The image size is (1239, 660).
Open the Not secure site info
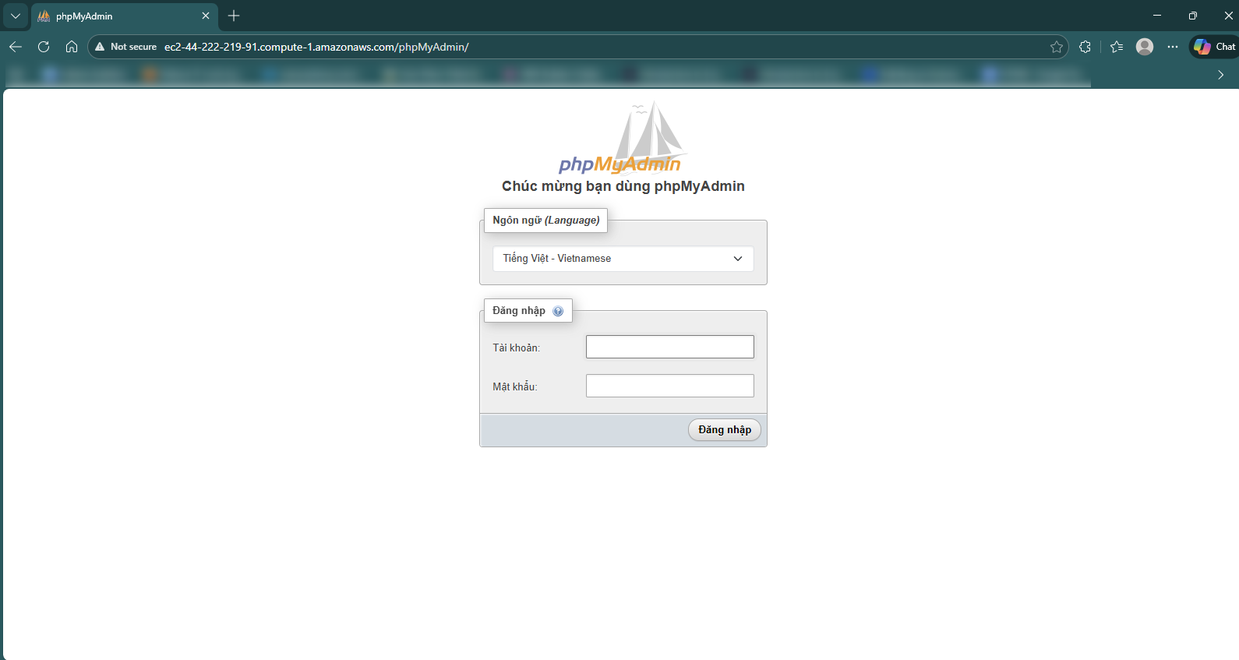(125, 47)
